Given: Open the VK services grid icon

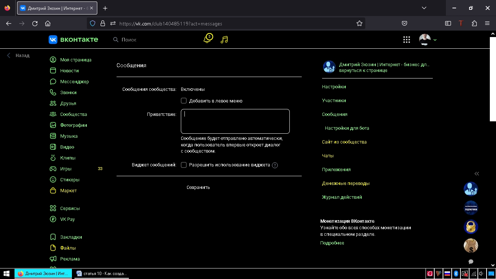Looking at the screenshot, I should [407, 40].
